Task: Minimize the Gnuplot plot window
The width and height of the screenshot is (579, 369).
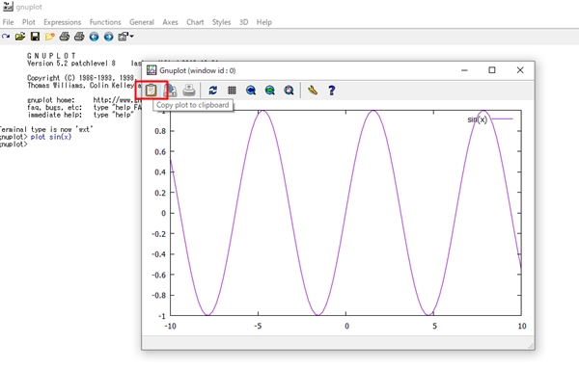Action: click(464, 70)
